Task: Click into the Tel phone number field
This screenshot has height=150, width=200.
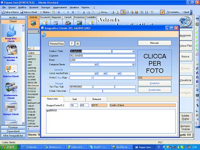Action: (x=81, y=87)
